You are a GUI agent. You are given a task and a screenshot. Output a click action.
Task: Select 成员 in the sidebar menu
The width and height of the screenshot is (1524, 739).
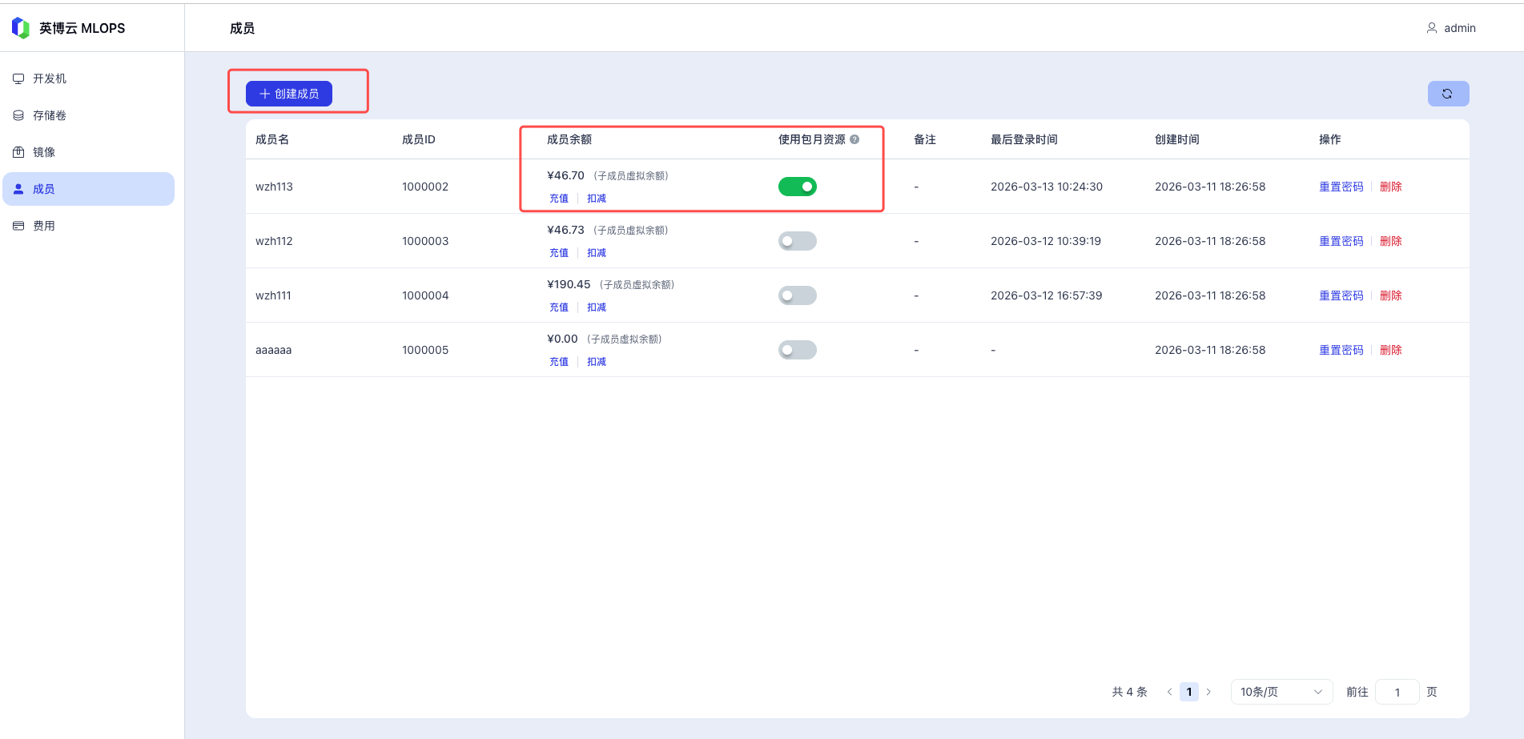pos(44,189)
